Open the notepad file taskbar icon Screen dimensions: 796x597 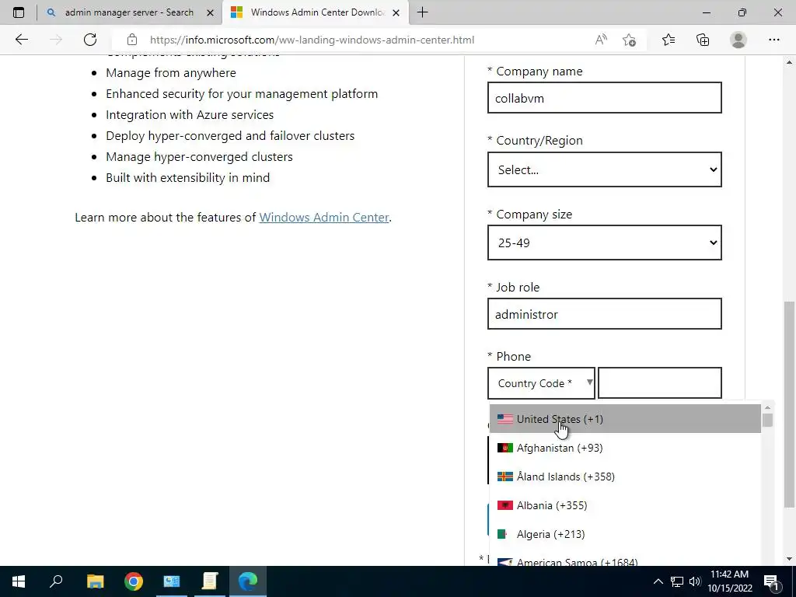(210, 581)
